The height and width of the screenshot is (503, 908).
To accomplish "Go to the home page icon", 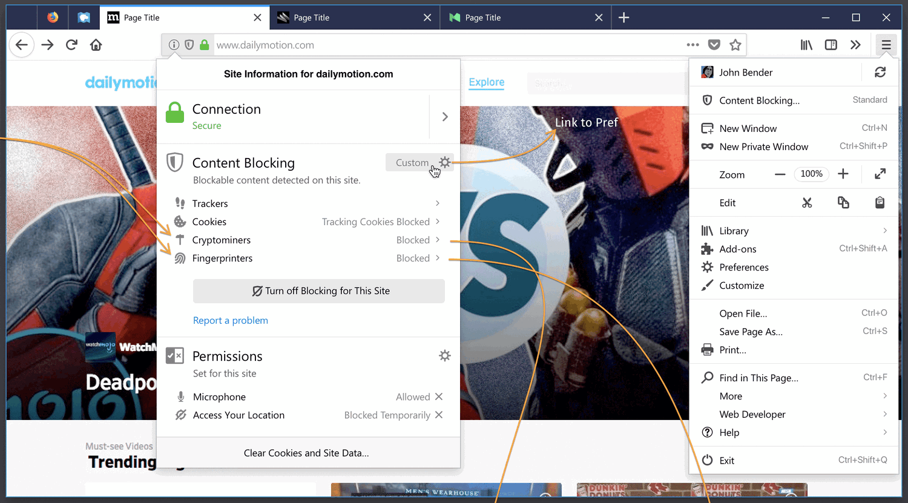I will click(x=96, y=45).
